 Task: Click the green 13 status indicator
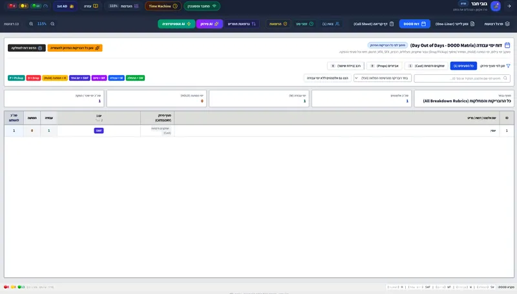pos(36,6)
